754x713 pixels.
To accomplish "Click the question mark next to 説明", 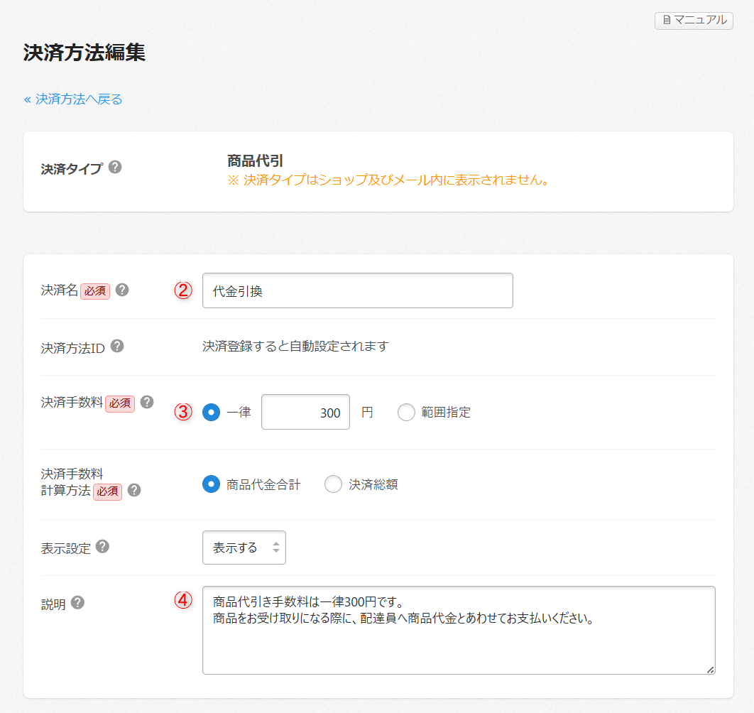I will [77, 603].
